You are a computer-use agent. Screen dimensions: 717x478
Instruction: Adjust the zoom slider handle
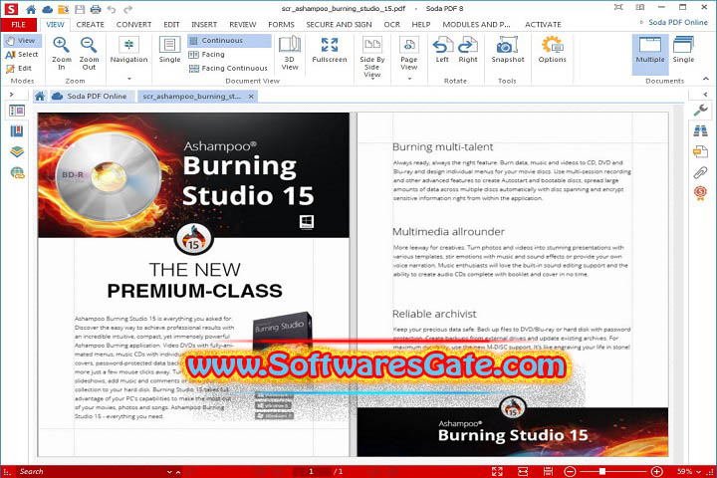[602, 471]
